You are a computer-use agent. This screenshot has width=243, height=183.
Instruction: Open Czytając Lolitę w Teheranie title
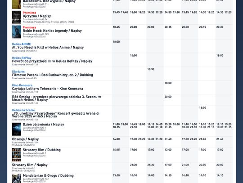point(47,89)
